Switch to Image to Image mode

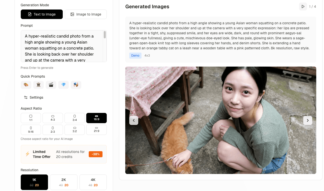coord(86,14)
